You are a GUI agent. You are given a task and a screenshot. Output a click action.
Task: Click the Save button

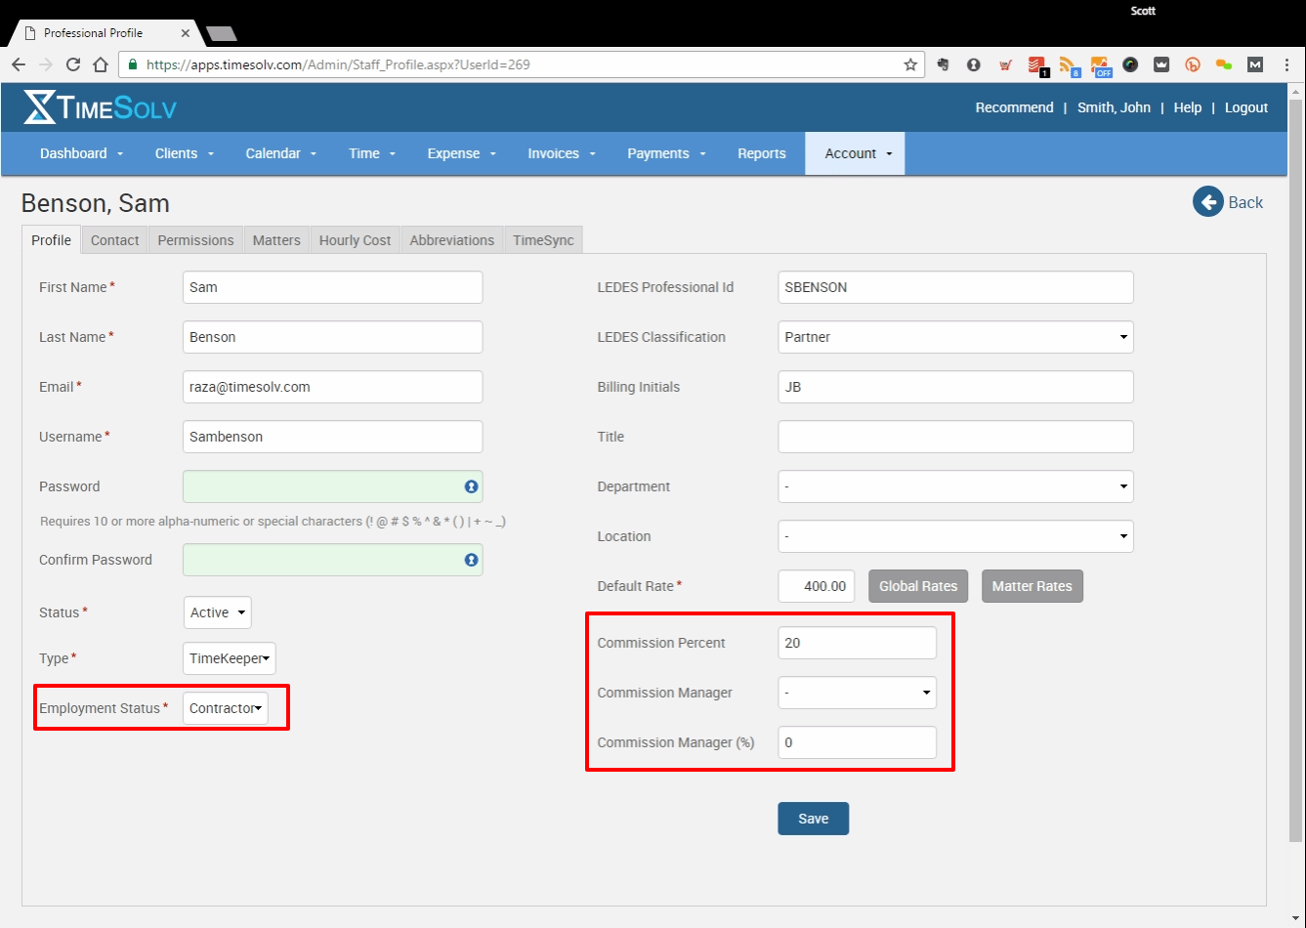(813, 819)
